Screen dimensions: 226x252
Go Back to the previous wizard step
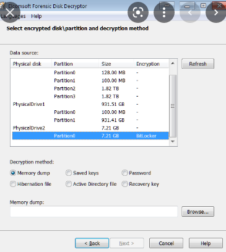[92, 243]
